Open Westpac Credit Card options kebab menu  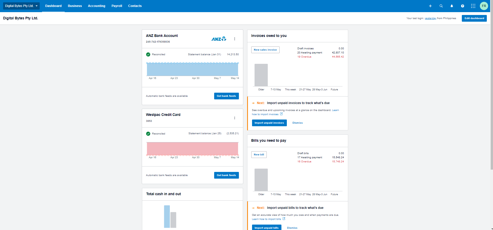pyautogui.click(x=235, y=118)
